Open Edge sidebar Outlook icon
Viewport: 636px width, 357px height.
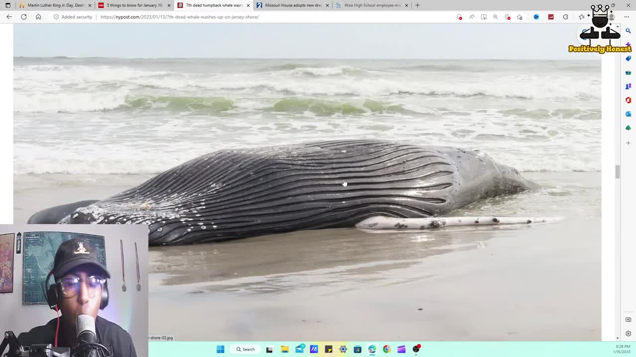click(628, 114)
